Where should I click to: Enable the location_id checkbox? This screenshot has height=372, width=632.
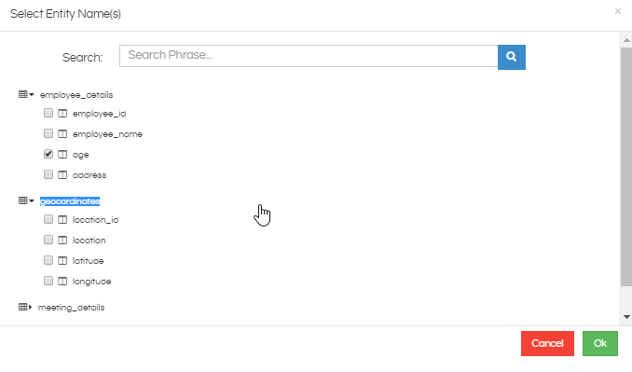coord(48,219)
